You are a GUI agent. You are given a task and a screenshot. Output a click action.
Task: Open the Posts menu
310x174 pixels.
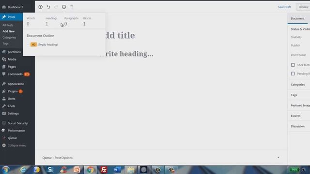(x=11, y=17)
